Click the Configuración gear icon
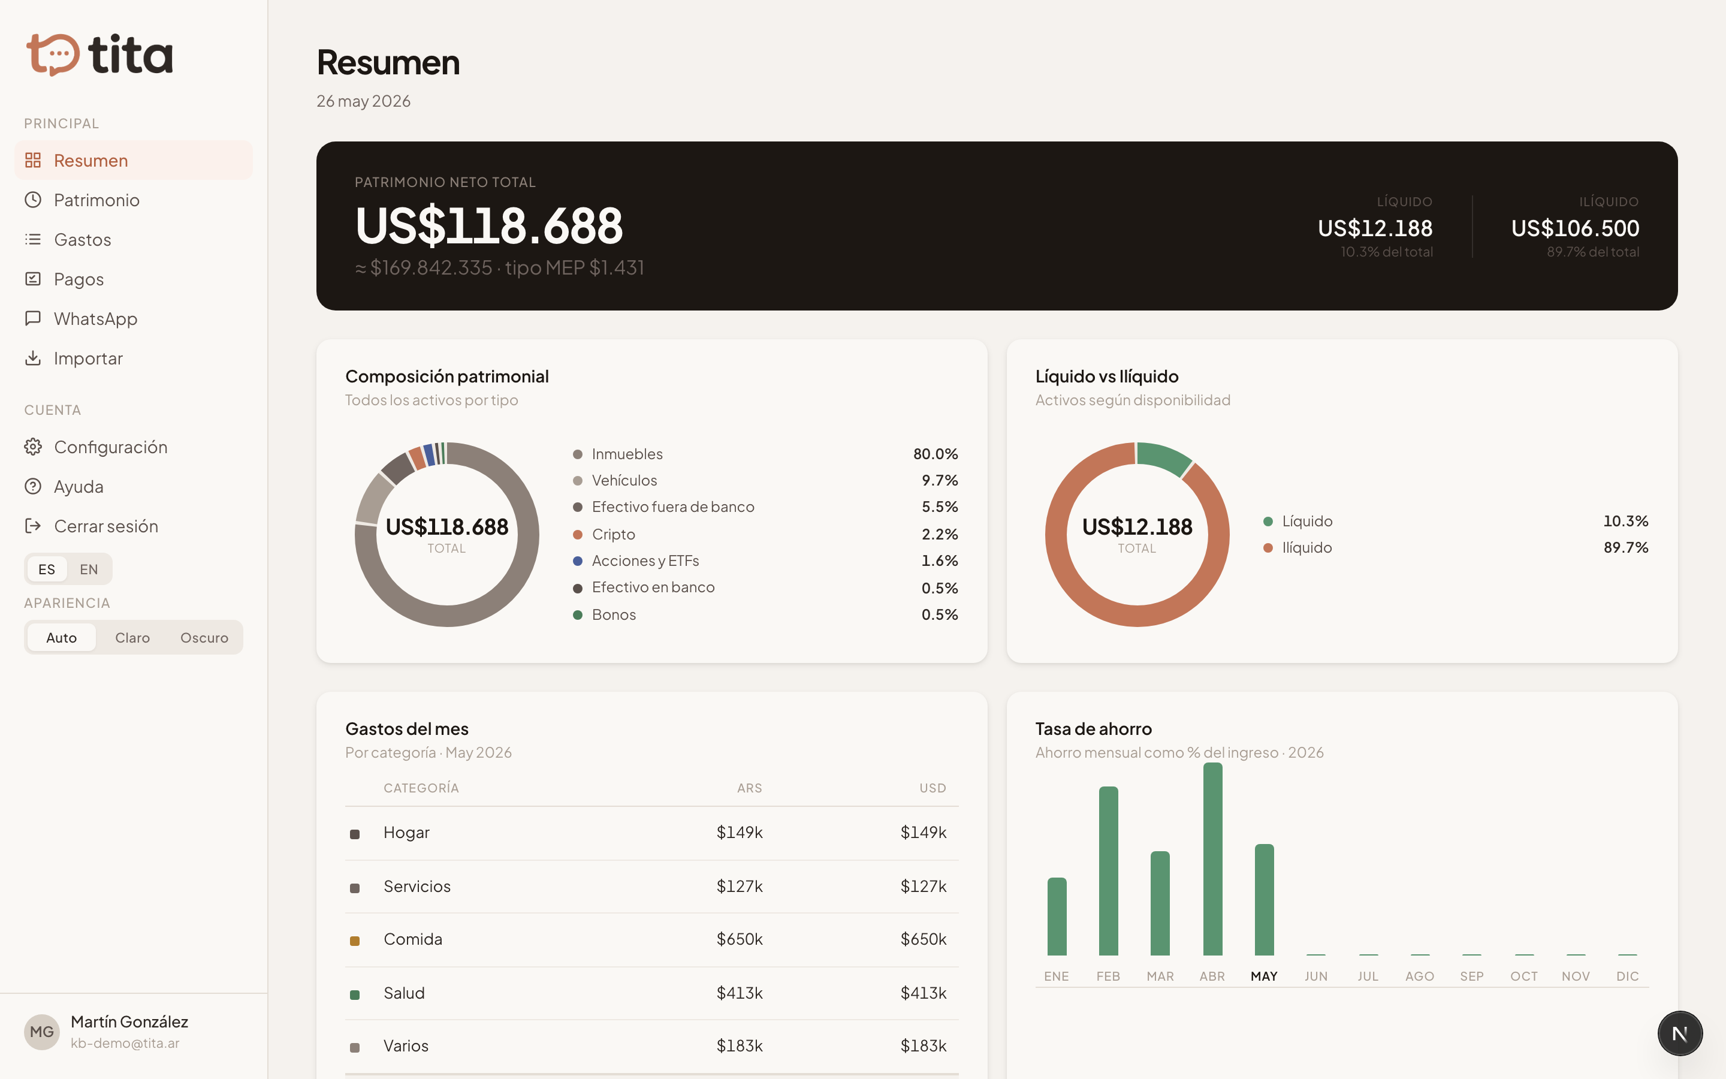 click(x=33, y=447)
